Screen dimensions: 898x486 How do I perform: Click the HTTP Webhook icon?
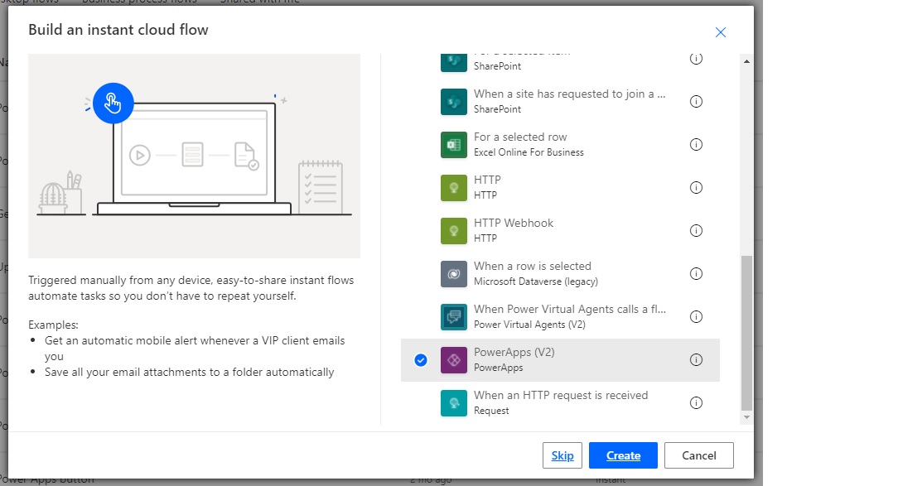pos(452,230)
